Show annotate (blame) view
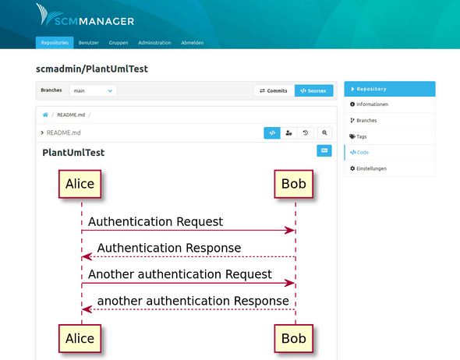This screenshot has width=460, height=360. pos(288,132)
